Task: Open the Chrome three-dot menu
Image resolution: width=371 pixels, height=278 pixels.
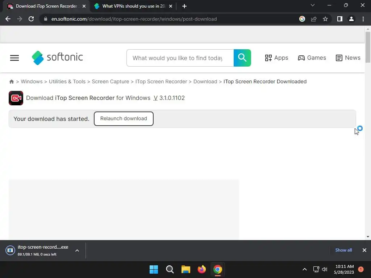Action: 363,19
